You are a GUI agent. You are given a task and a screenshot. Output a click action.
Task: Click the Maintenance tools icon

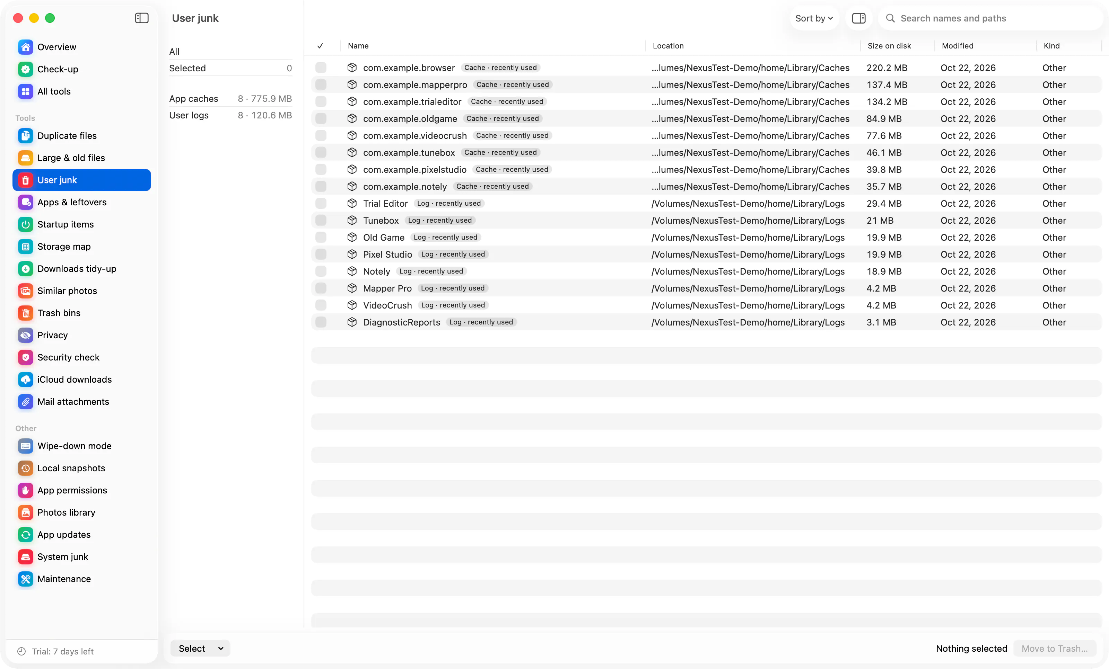point(26,579)
